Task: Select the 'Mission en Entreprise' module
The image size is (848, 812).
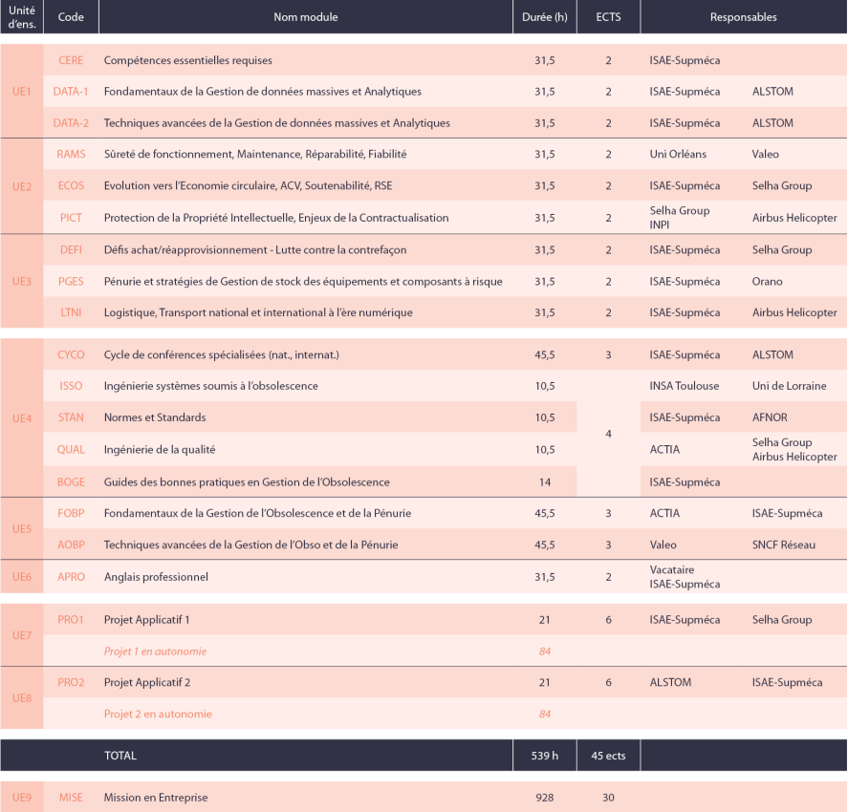Action: (x=156, y=797)
